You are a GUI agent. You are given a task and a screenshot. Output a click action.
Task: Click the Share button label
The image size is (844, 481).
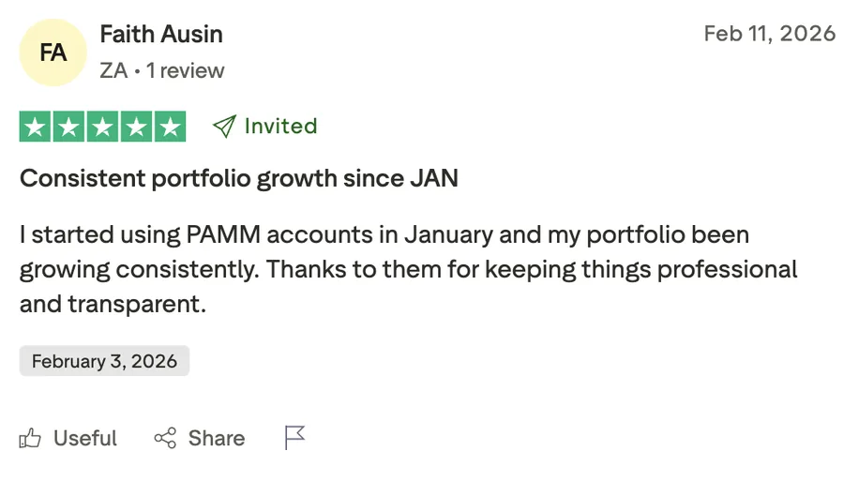click(217, 438)
